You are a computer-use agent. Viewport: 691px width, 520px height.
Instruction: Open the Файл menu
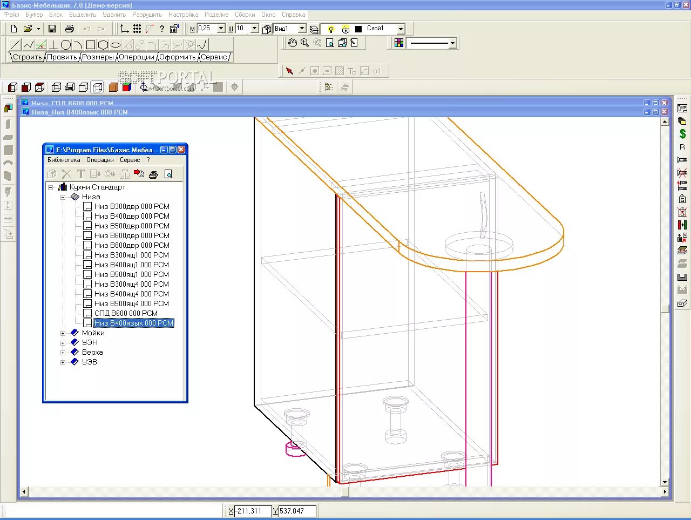[11, 15]
